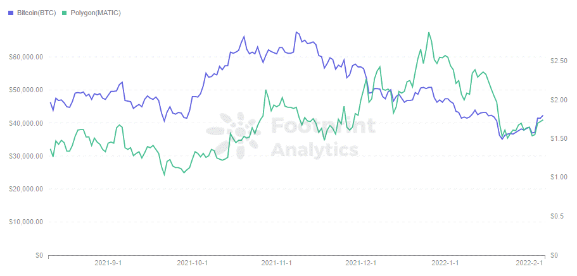This screenshot has width=577, height=276.
Task: Click the $40,000.00 left axis label
Action: [x=26, y=123]
